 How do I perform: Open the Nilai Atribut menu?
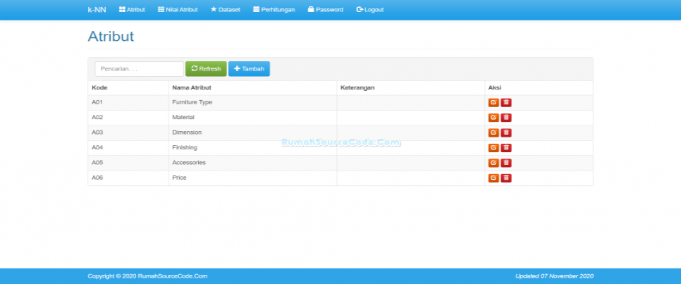click(x=177, y=10)
